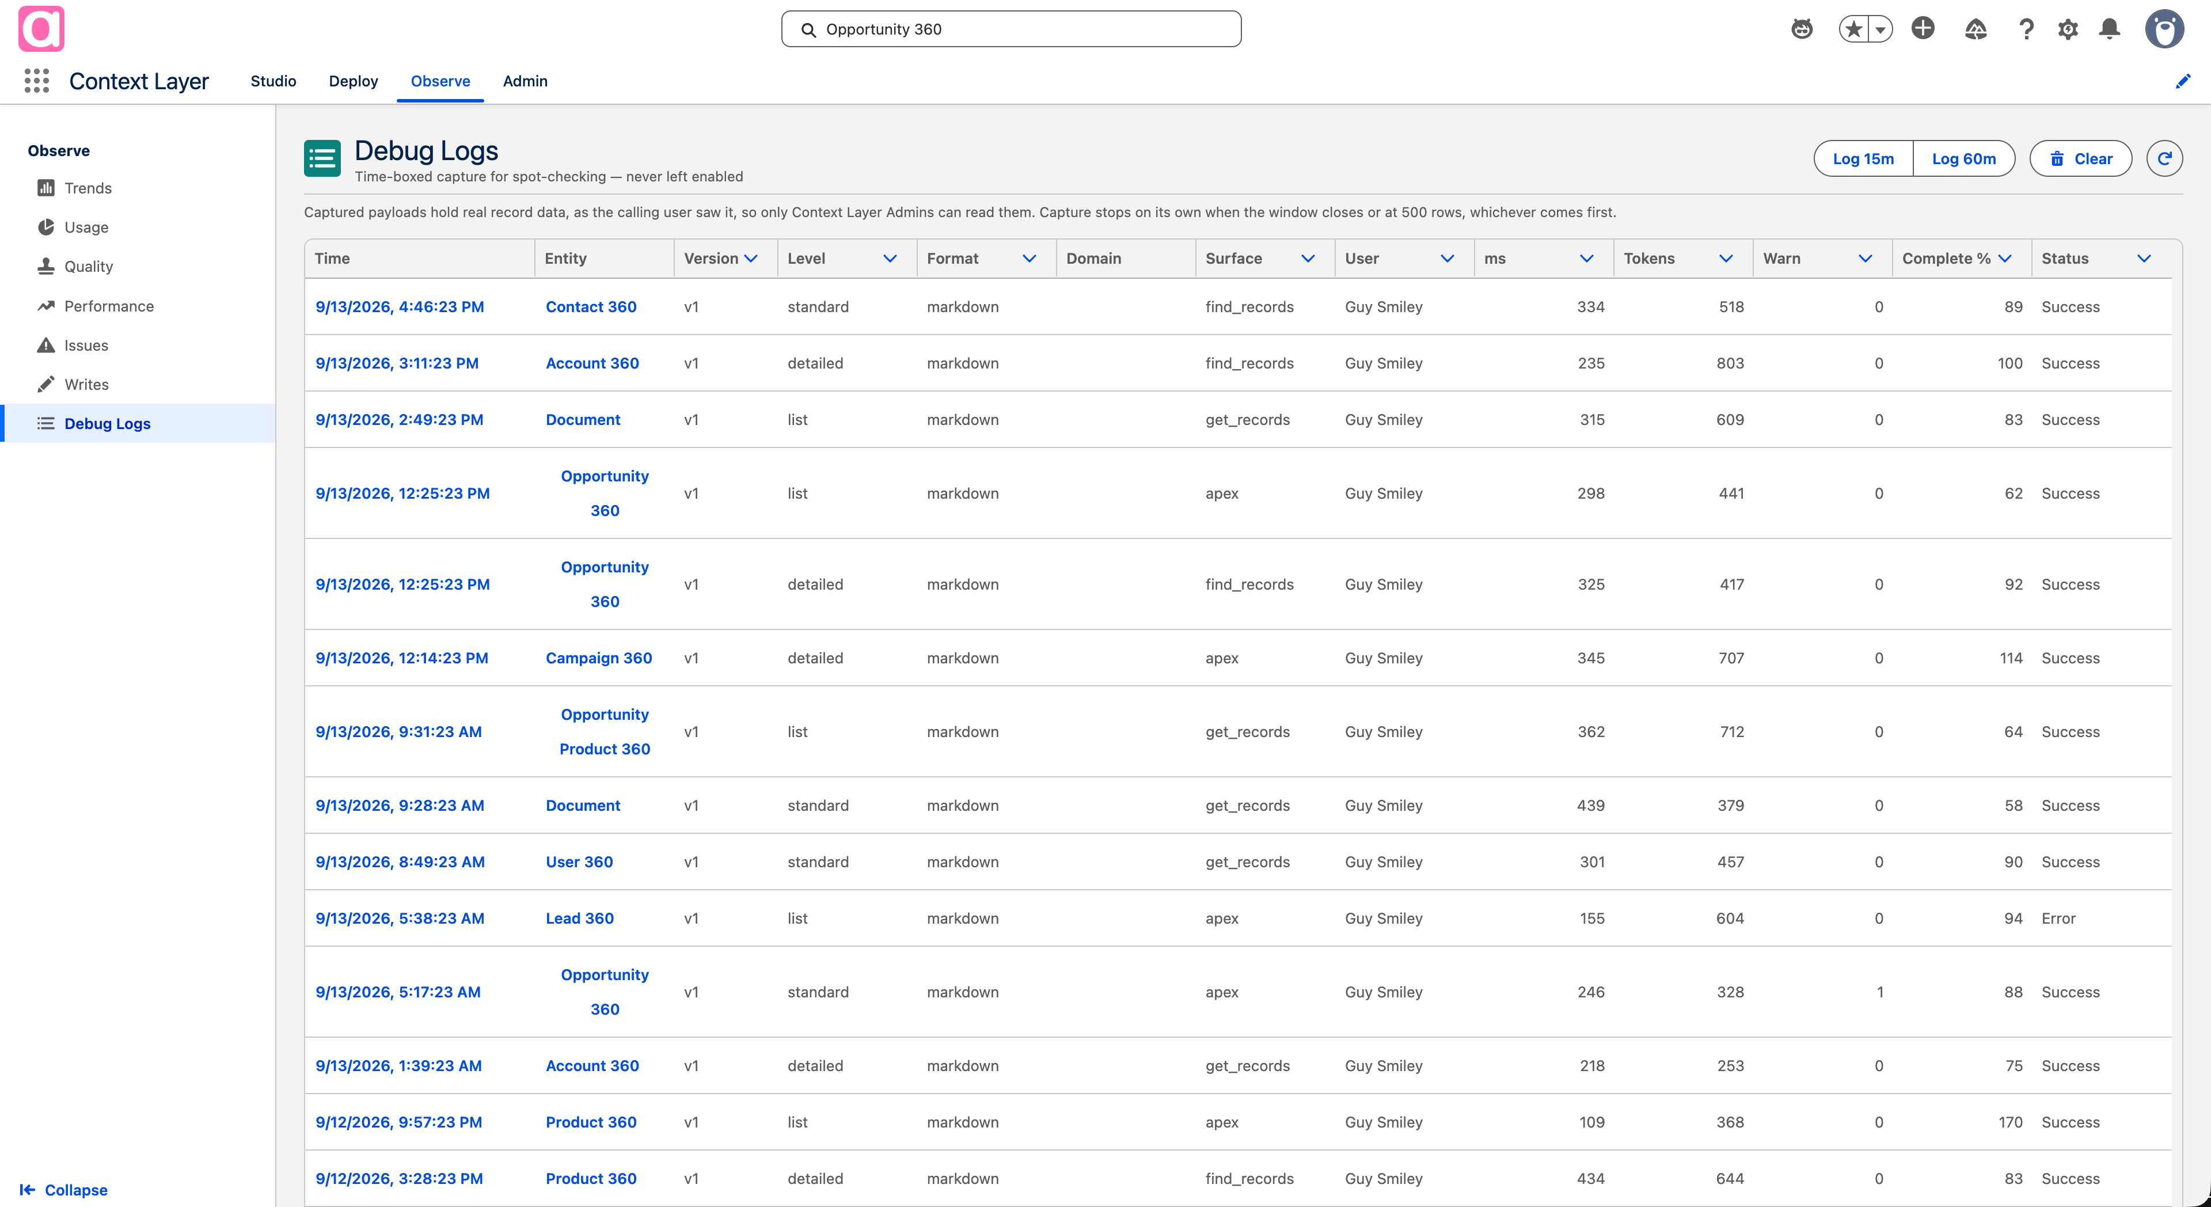
Task: Open the user profile avatar
Action: [x=2165, y=29]
